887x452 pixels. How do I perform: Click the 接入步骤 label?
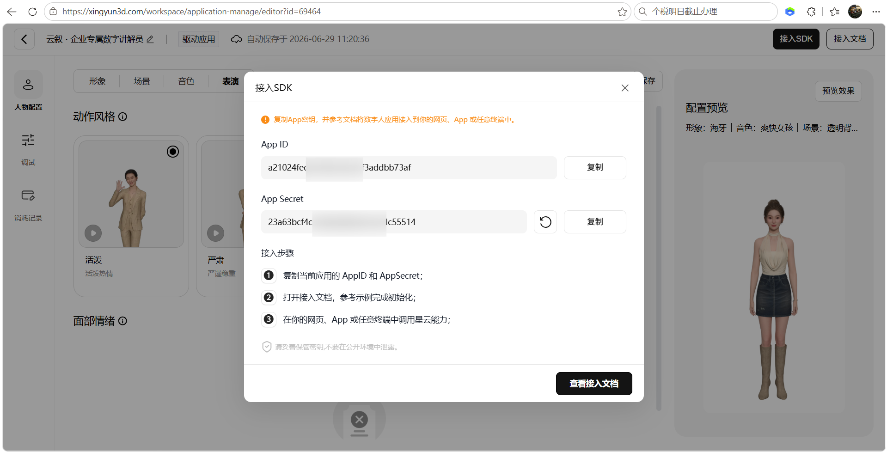tap(277, 253)
